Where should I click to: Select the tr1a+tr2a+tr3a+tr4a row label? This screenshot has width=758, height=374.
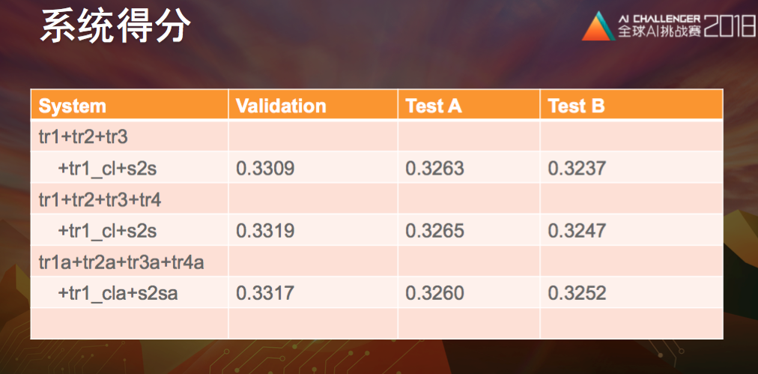[121, 262]
